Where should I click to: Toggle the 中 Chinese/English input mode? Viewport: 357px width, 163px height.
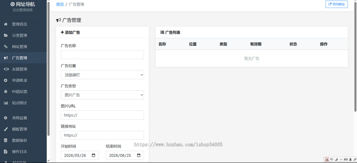tap(332, 159)
